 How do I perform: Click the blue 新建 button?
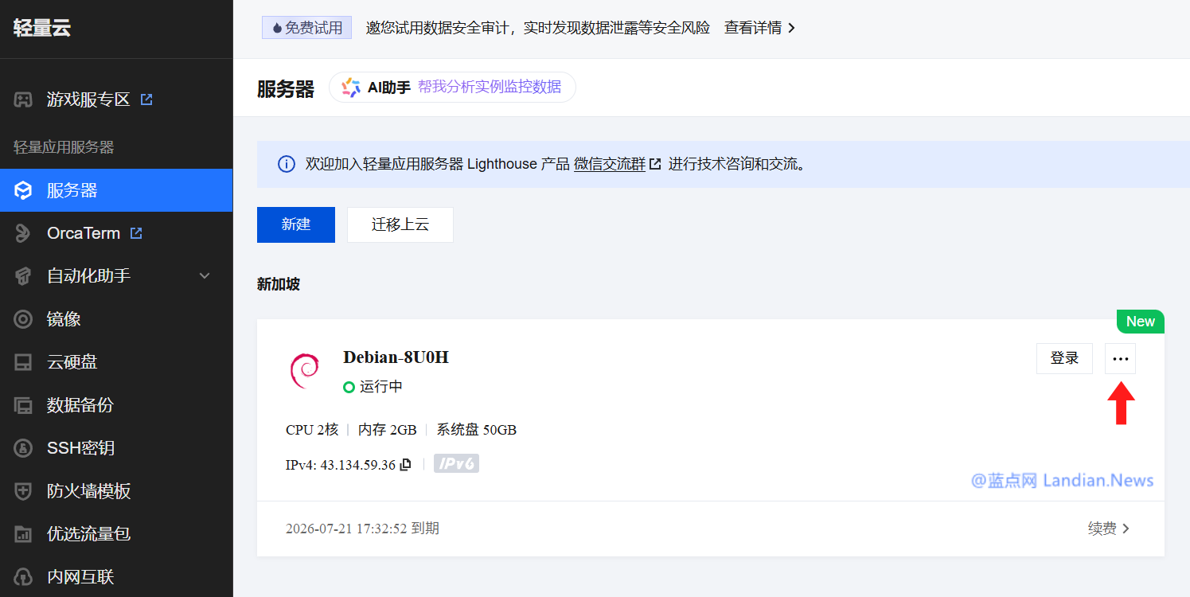(x=295, y=224)
